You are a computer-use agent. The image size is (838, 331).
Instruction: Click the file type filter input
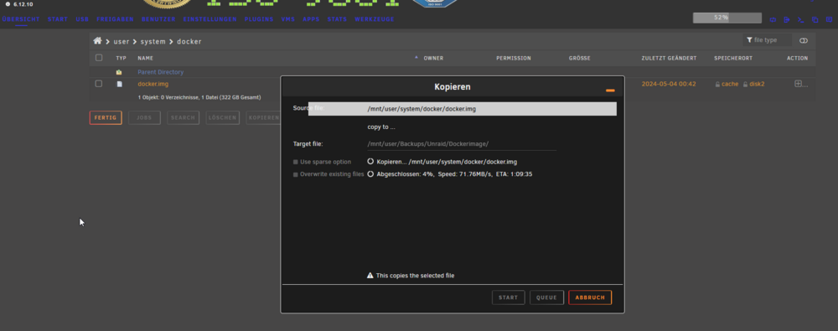click(x=768, y=40)
